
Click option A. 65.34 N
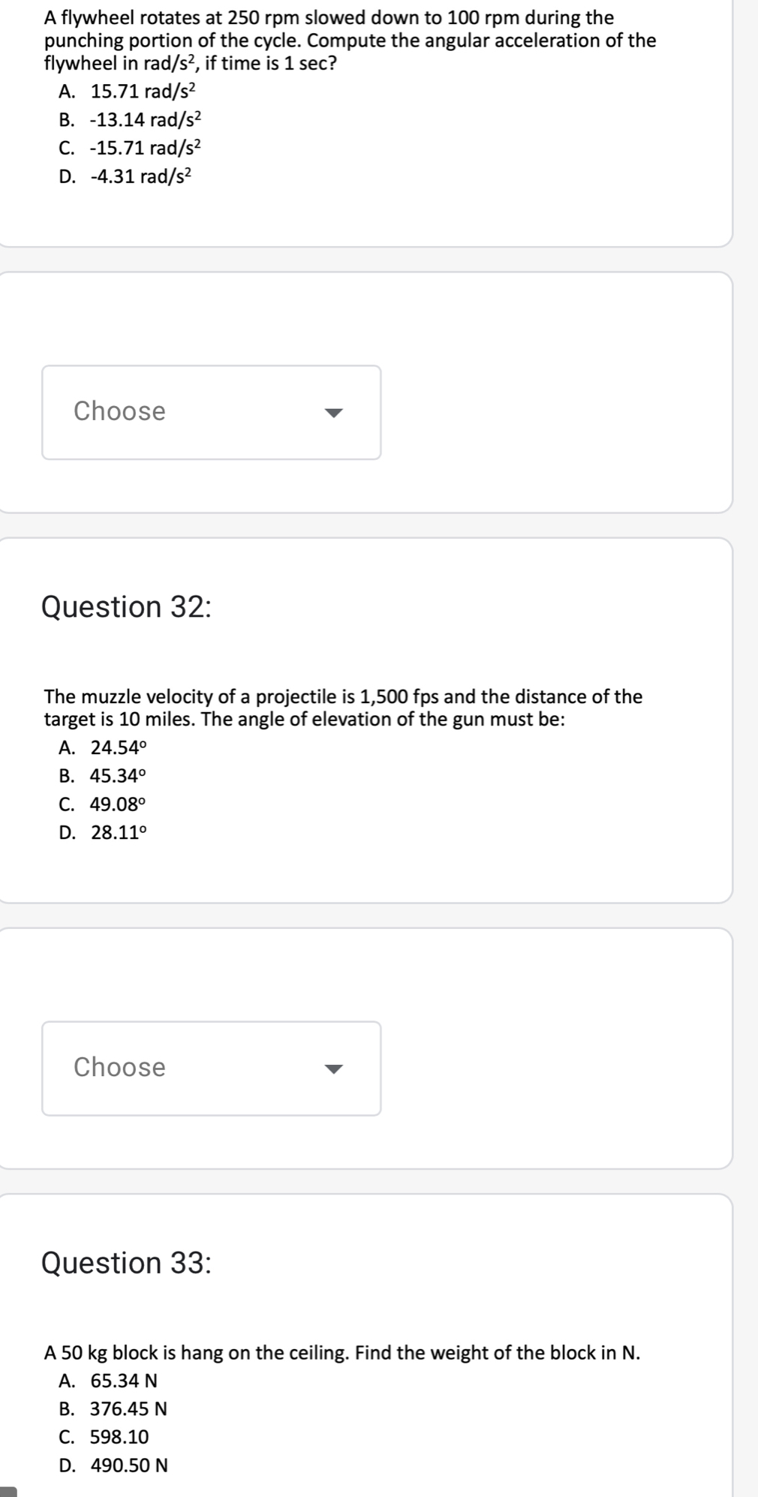tap(108, 1380)
